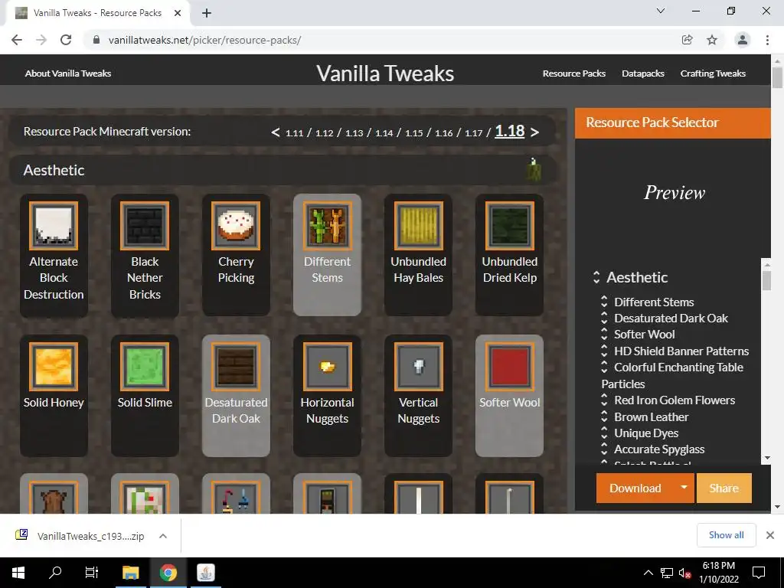This screenshot has width=784, height=588.
Task: Select the Unbundled Hay Bales icon
Action: (x=419, y=226)
